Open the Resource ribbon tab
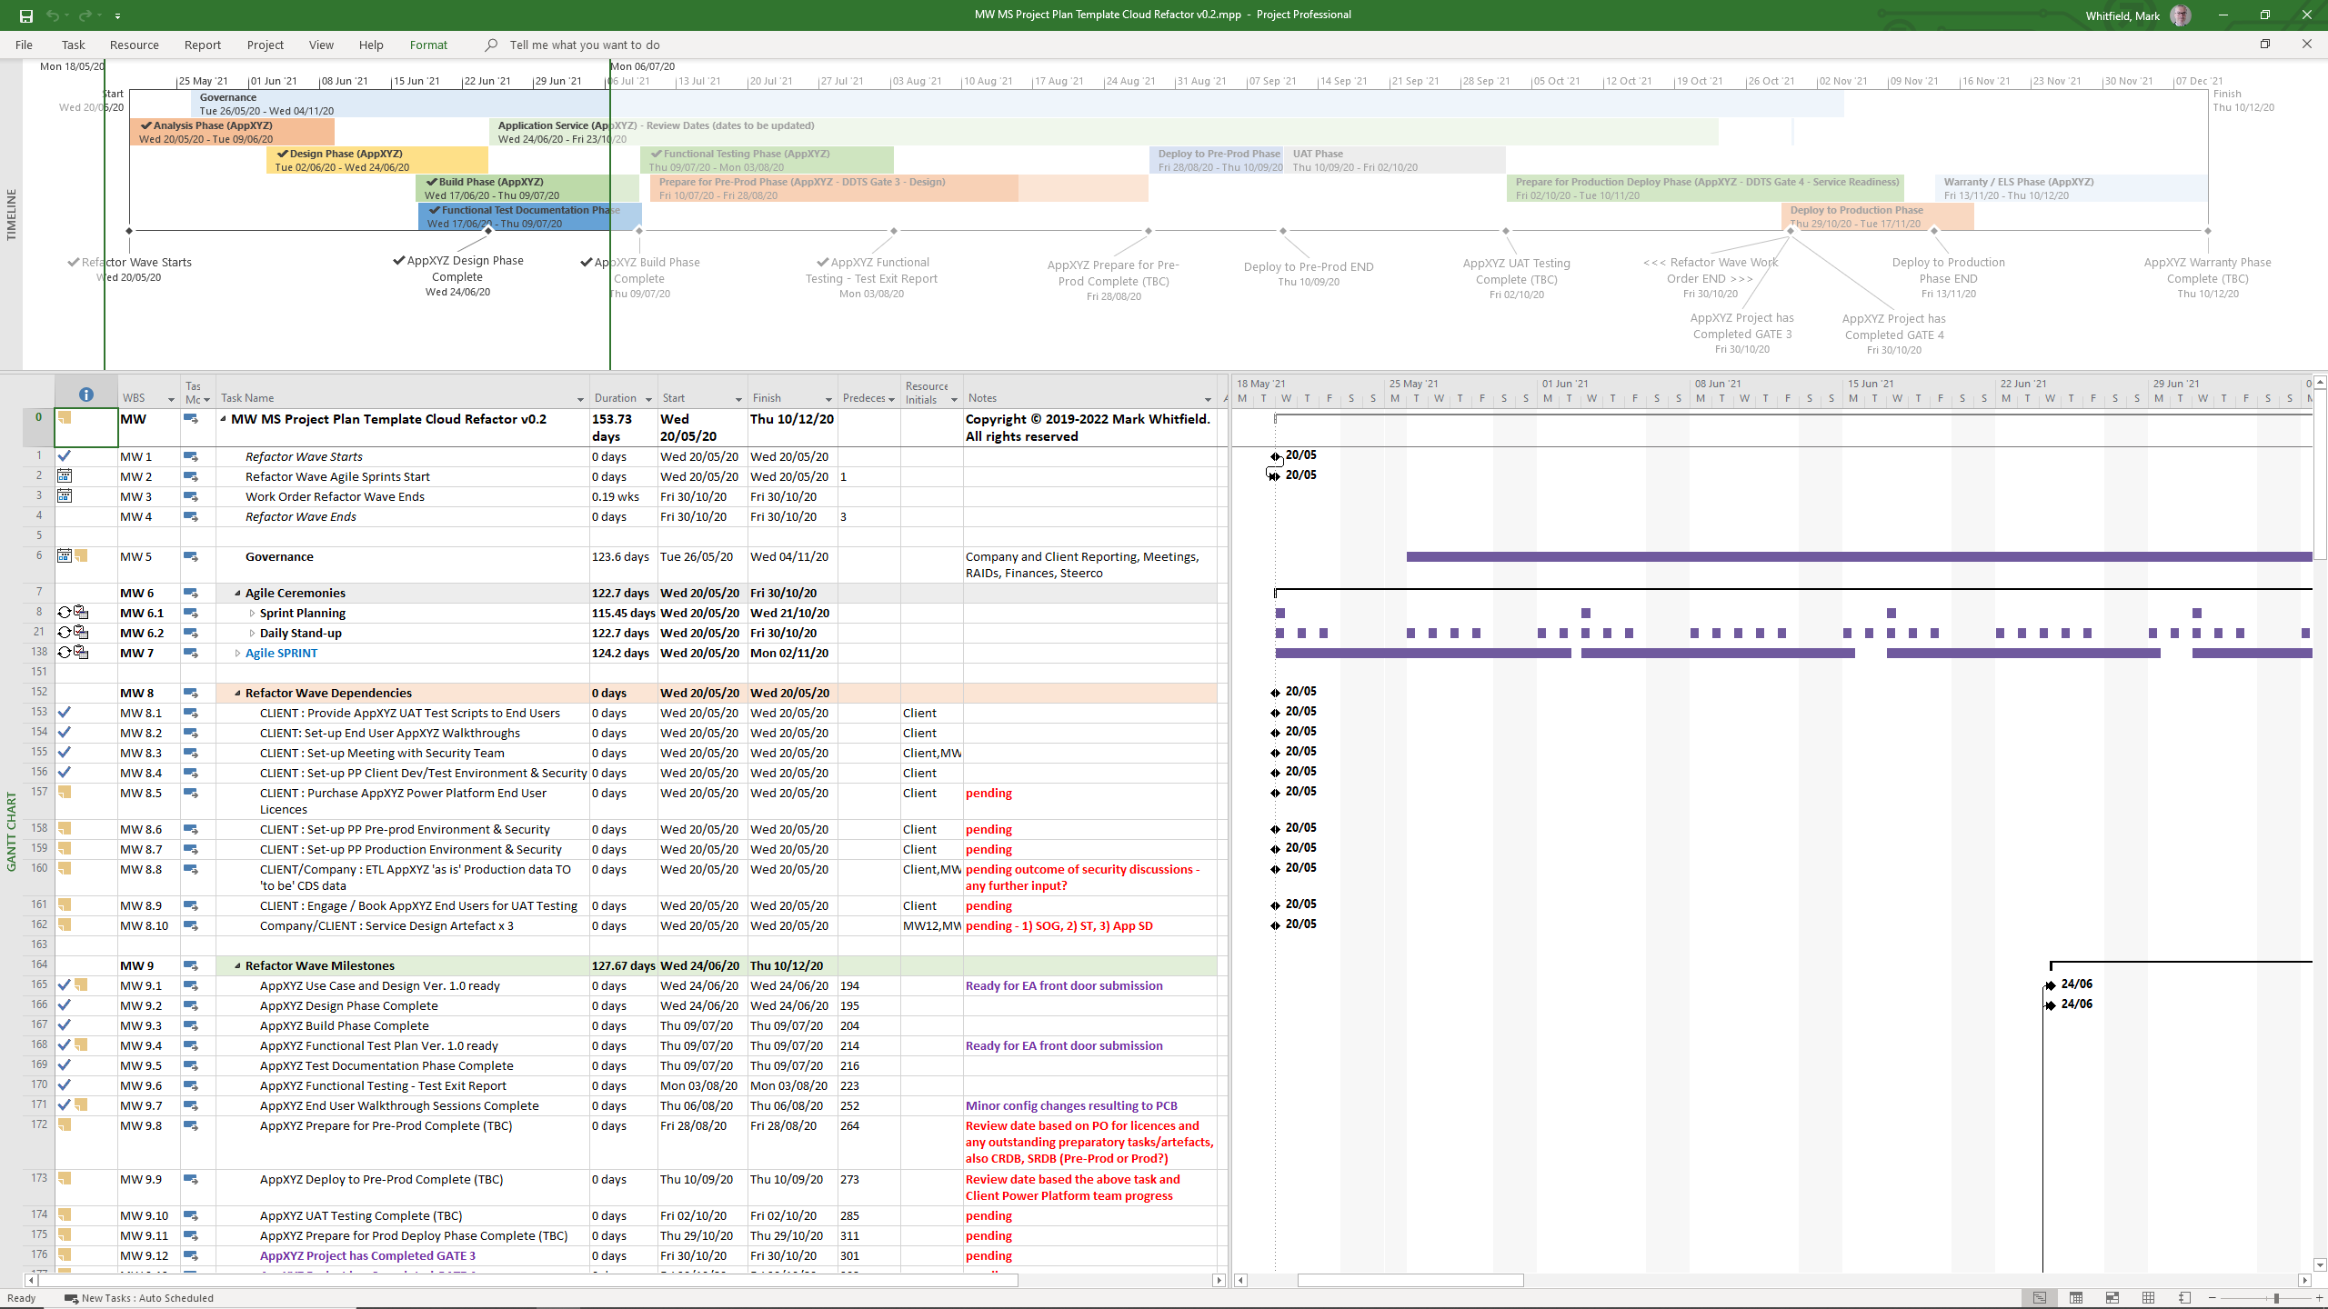This screenshot has width=2328, height=1309. click(134, 45)
